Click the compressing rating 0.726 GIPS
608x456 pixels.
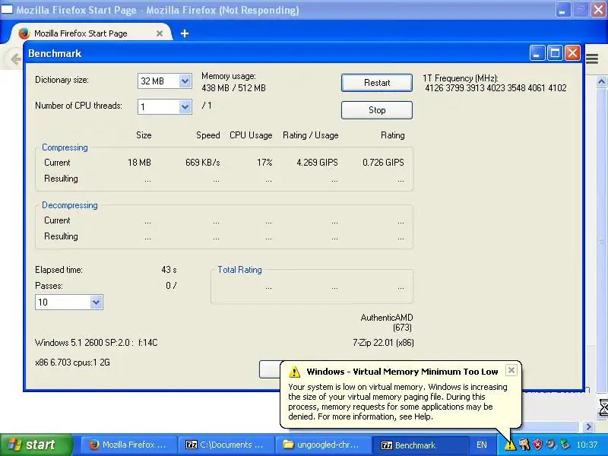383,163
